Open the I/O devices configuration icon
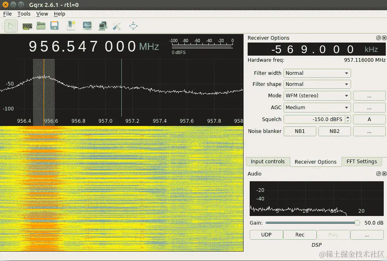Image resolution: width=387 pixels, height=261 pixels. [27, 26]
